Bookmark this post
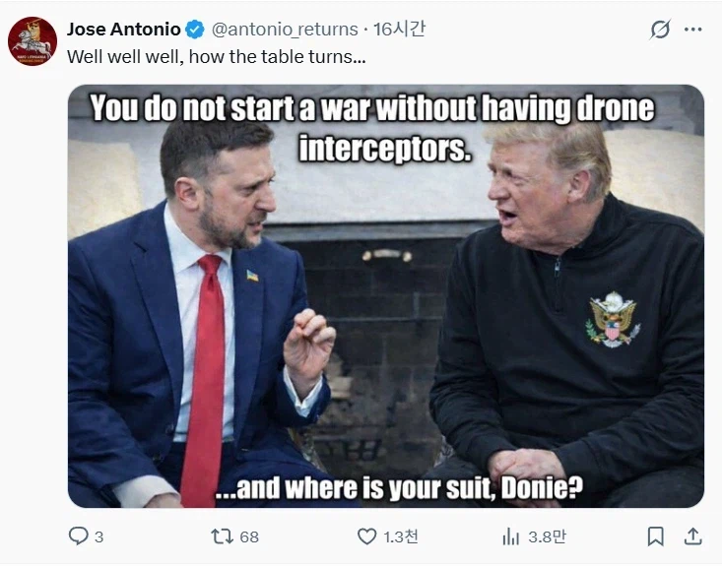722x567 pixels. point(656,536)
